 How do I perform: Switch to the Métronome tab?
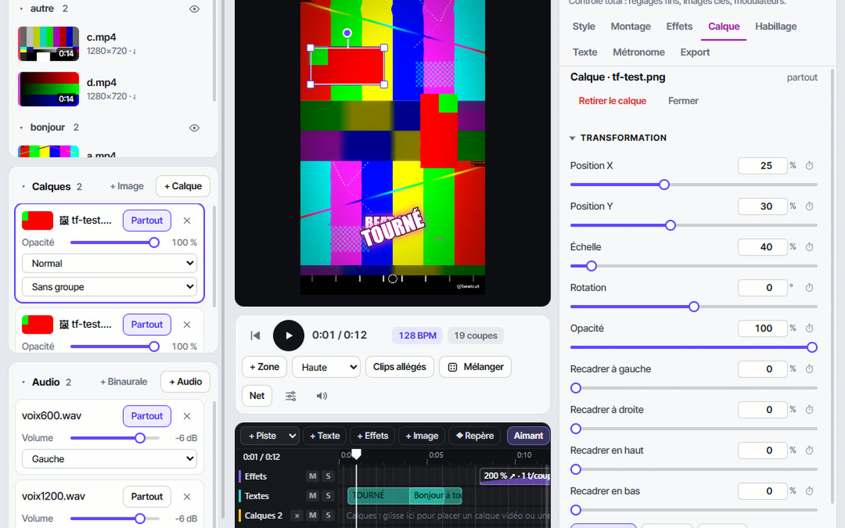[x=639, y=52]
